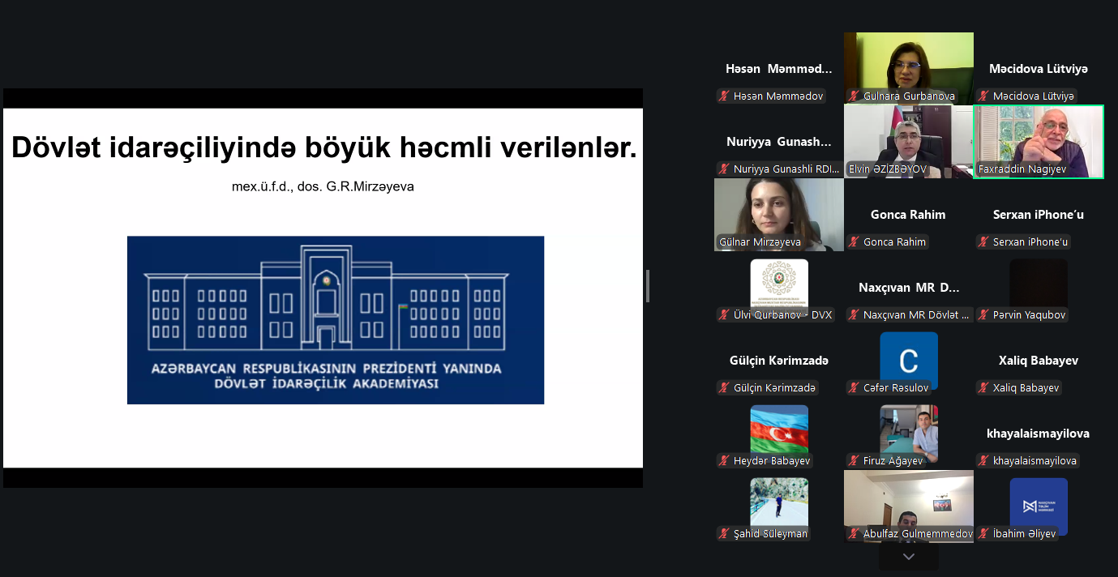Image resolution: width=1118 pixels, height=577 pixels.
Task: Click the muted microphone icon beside Həsən Məmmədov
Action: [x=724, y=96]
